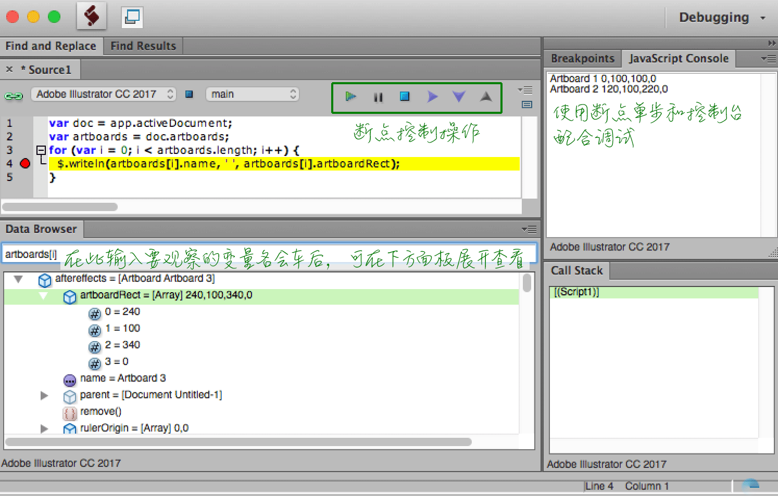Open the Debugging workspace dropdown
The image size is (778, 496).
[x=722, y=17]
